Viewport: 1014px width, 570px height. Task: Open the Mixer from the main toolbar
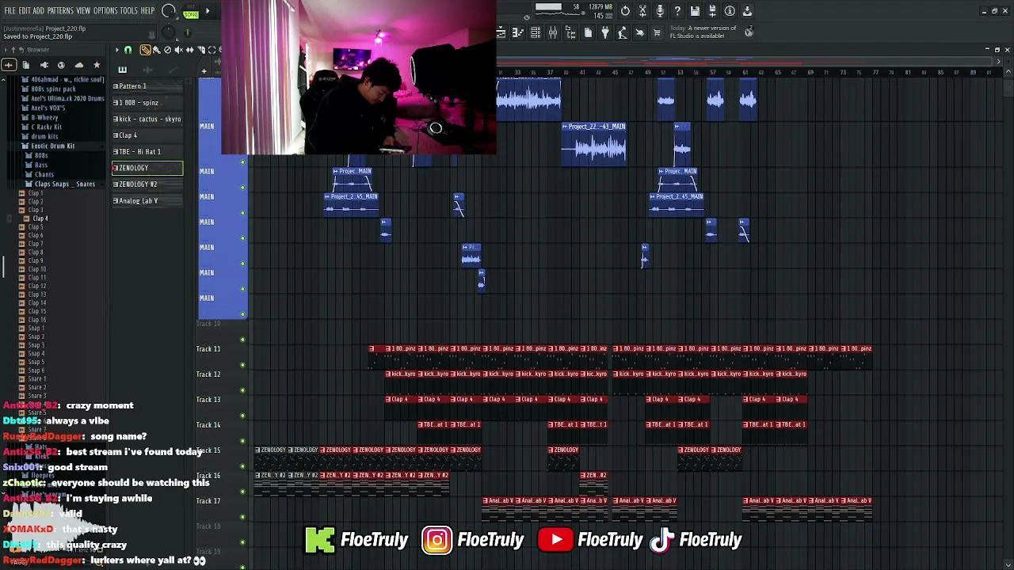553,32
